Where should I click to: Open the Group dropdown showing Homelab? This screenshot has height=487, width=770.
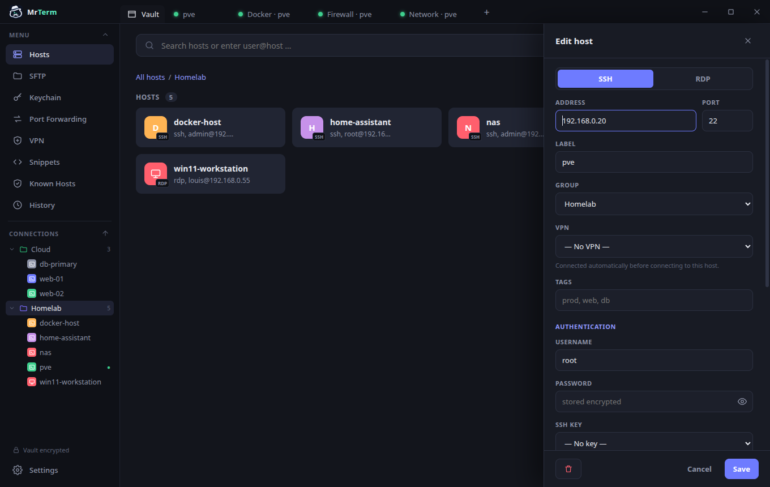point(654,204)
